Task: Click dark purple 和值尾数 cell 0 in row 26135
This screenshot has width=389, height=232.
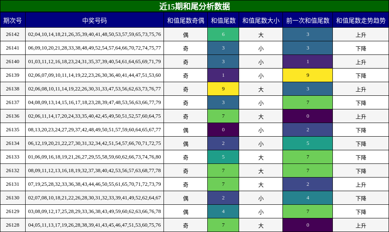Action: tap(223, 130)
